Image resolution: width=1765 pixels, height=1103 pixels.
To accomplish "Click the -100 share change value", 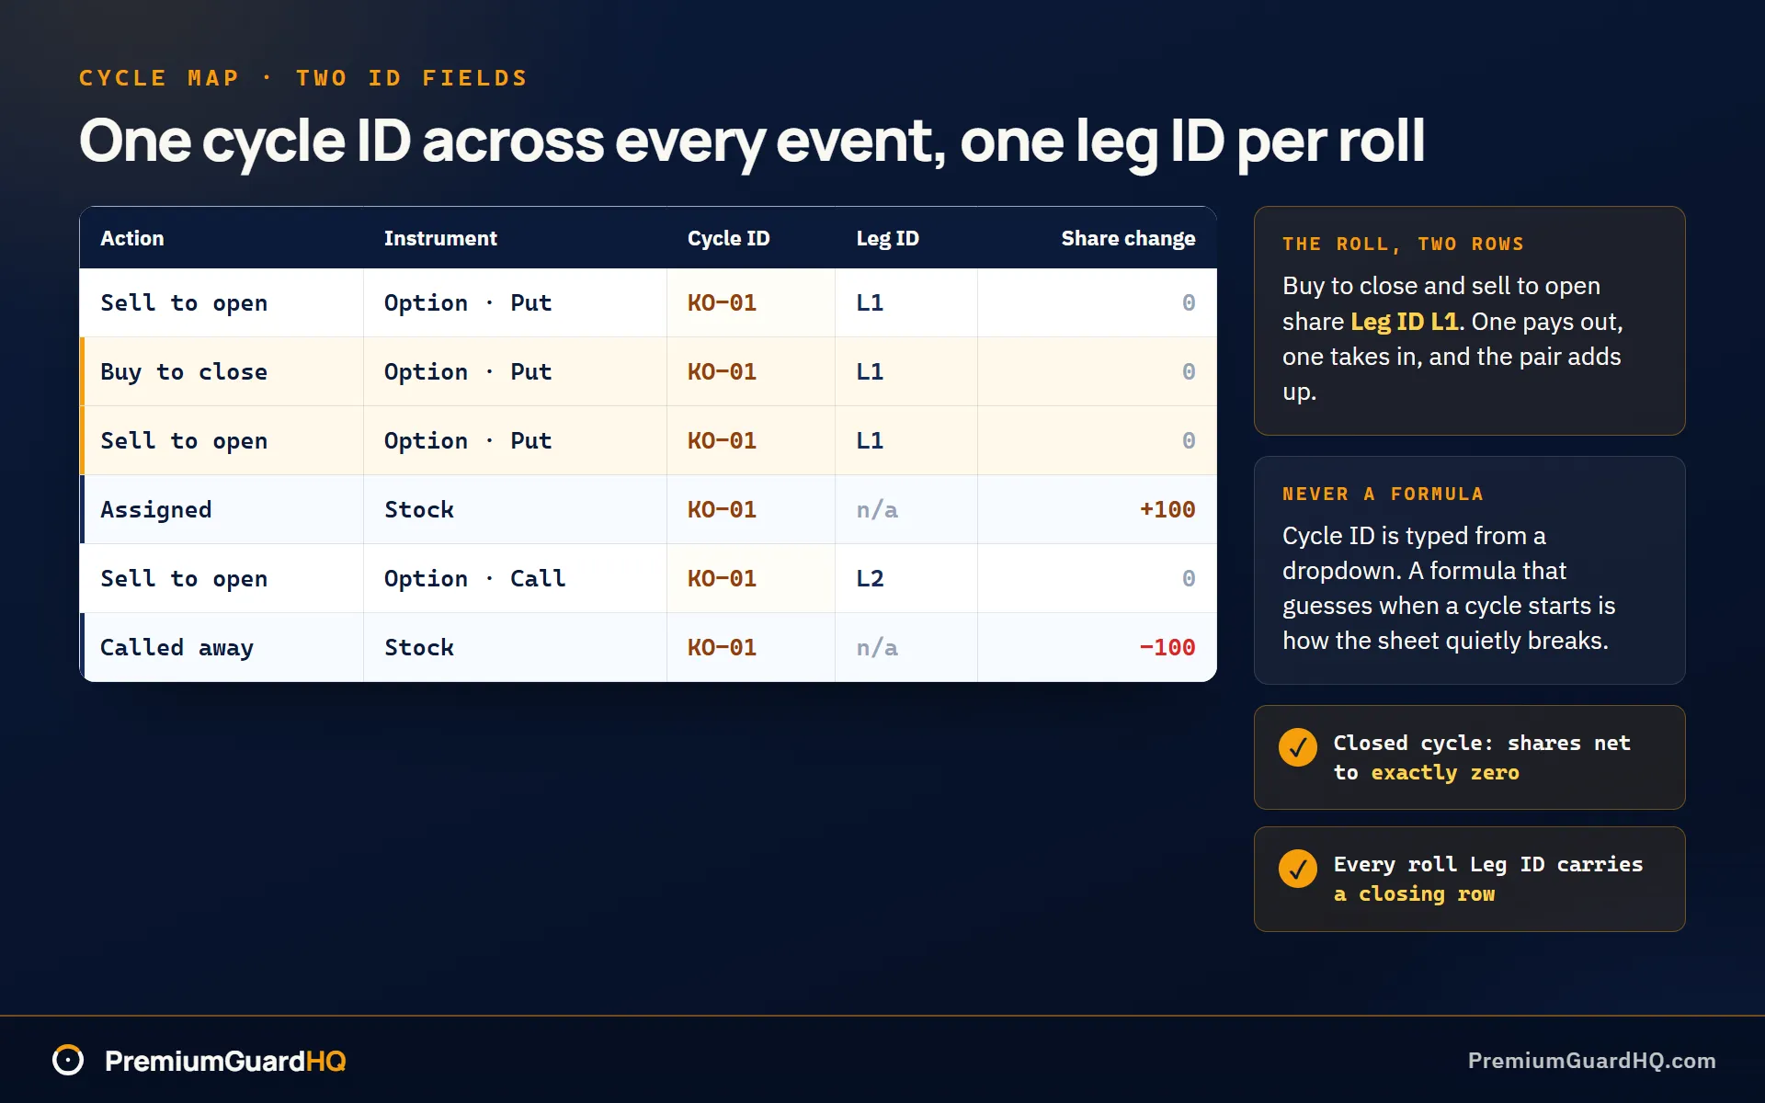I will coord(1167,647).
